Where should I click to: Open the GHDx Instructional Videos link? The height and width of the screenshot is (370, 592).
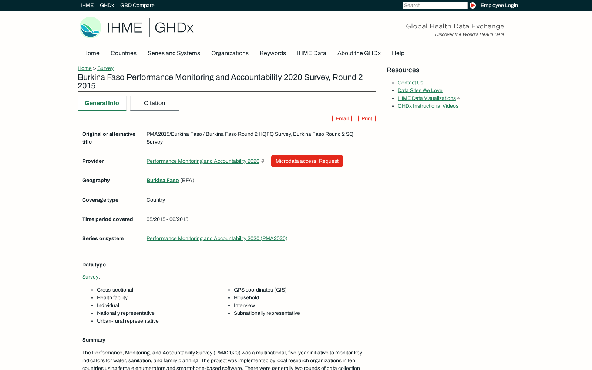(428, 106)
